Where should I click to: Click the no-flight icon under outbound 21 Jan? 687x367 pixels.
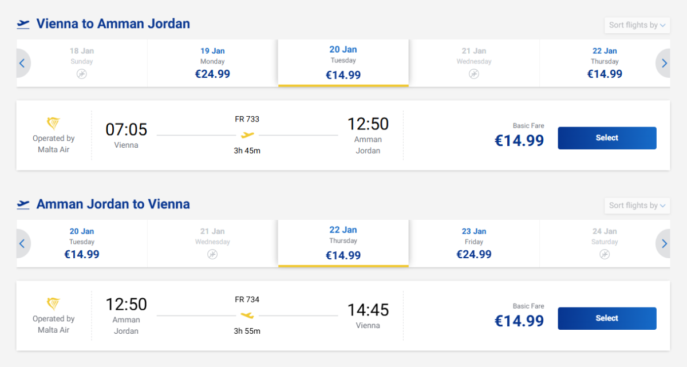(473, 74)
